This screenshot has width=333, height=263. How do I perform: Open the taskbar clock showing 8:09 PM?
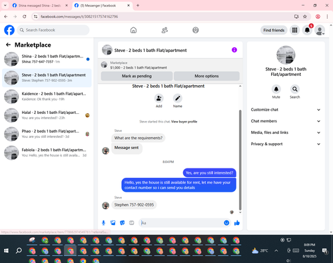[310, 250]
